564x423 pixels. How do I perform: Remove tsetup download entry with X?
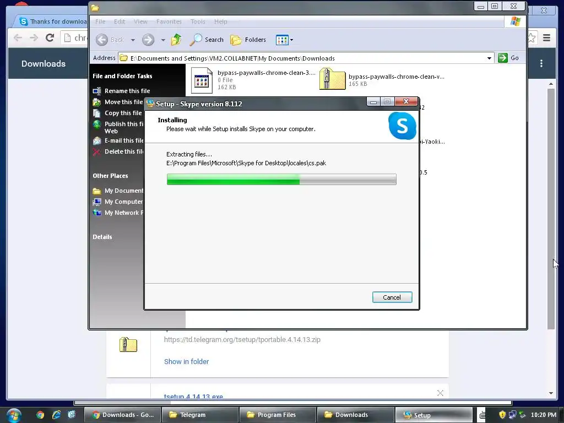click(x=440, y=393)
